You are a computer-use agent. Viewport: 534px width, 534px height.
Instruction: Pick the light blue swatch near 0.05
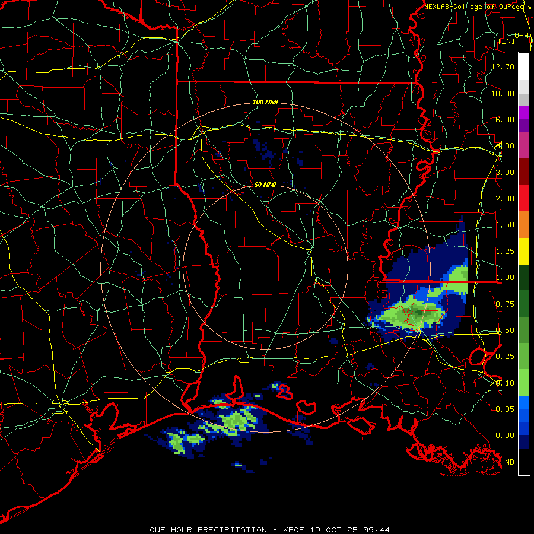point(524,402)
